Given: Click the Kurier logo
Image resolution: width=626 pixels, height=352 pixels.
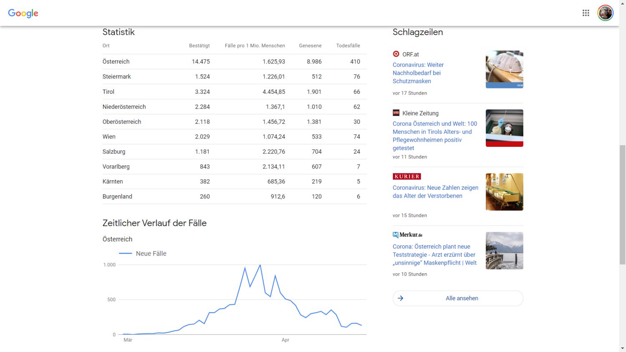Looking at the screenshot, I should coord(406,176).
